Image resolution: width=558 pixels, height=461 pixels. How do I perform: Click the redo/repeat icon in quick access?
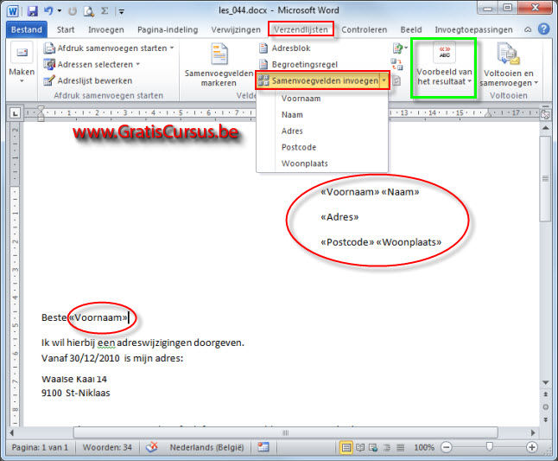click(73, 11)
